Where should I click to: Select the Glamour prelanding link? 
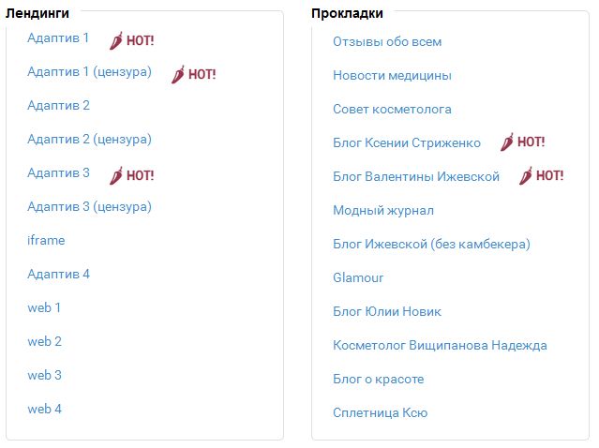(x=358, y=277)
